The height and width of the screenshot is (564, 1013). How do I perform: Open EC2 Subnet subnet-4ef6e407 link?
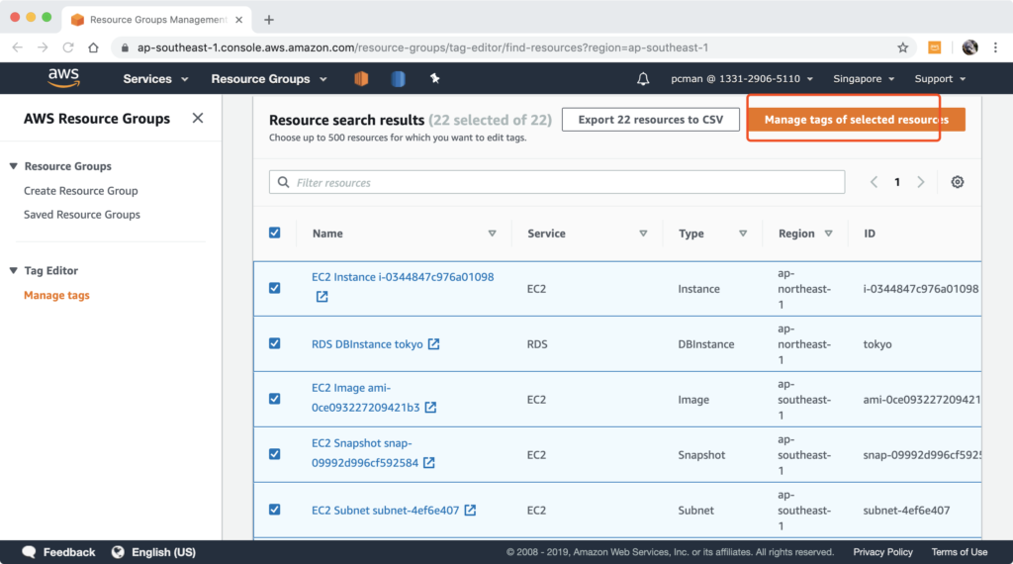pos(385,511)
